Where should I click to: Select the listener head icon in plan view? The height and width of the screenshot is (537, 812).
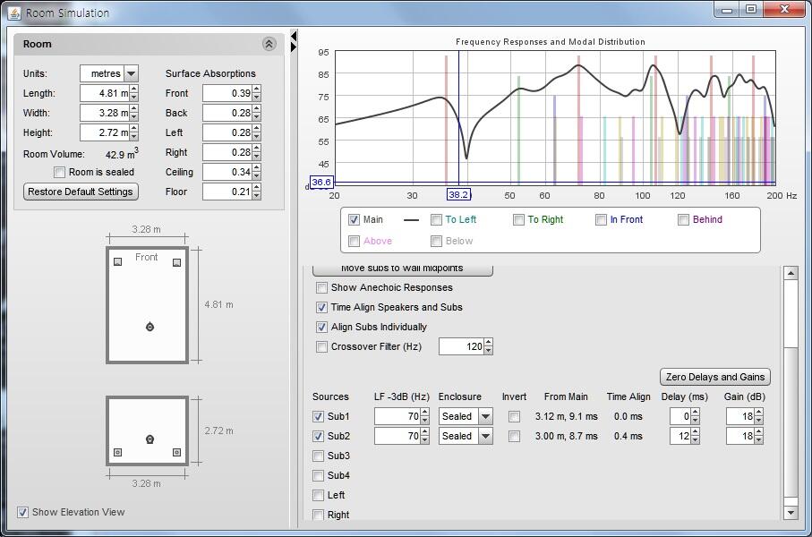point(150,327)
